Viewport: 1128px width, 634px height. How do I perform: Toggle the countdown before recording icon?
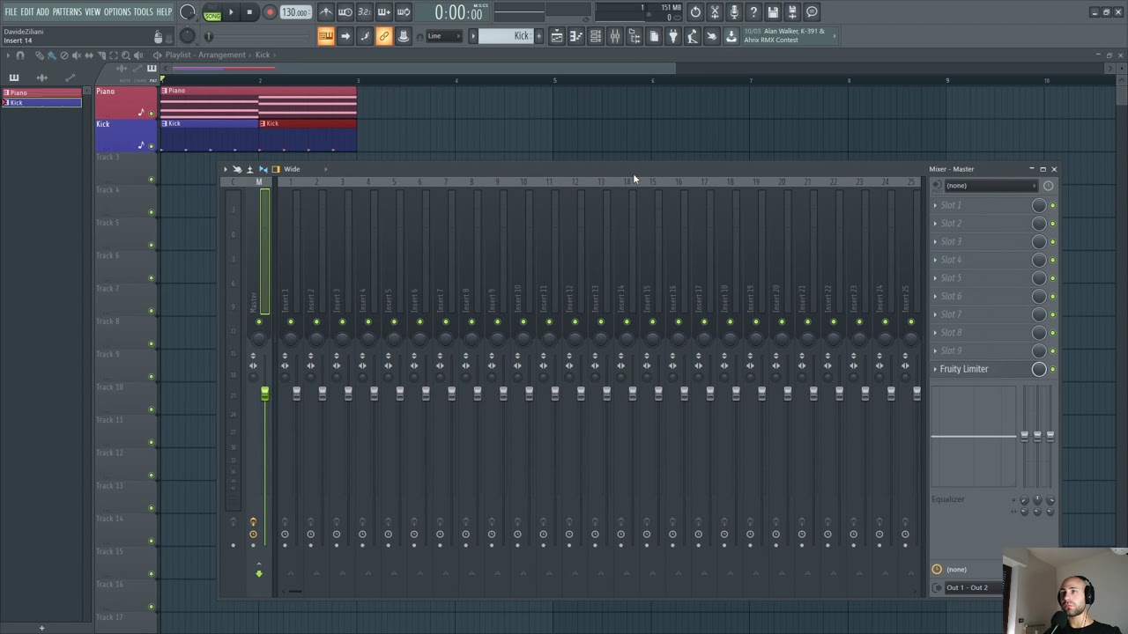click(x=365, y=12)
